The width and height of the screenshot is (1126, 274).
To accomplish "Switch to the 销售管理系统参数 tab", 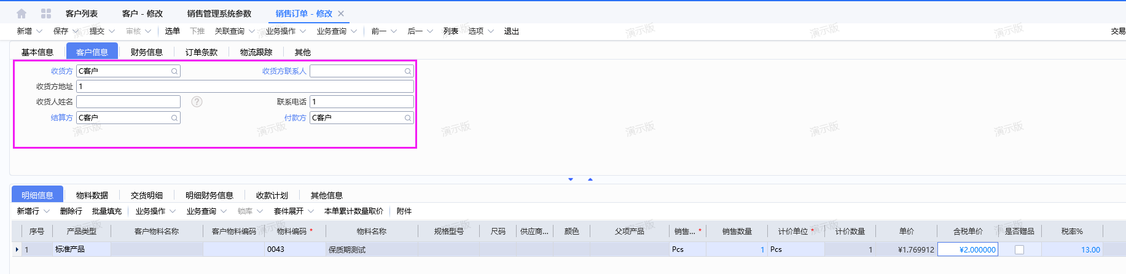I will 219,14.
